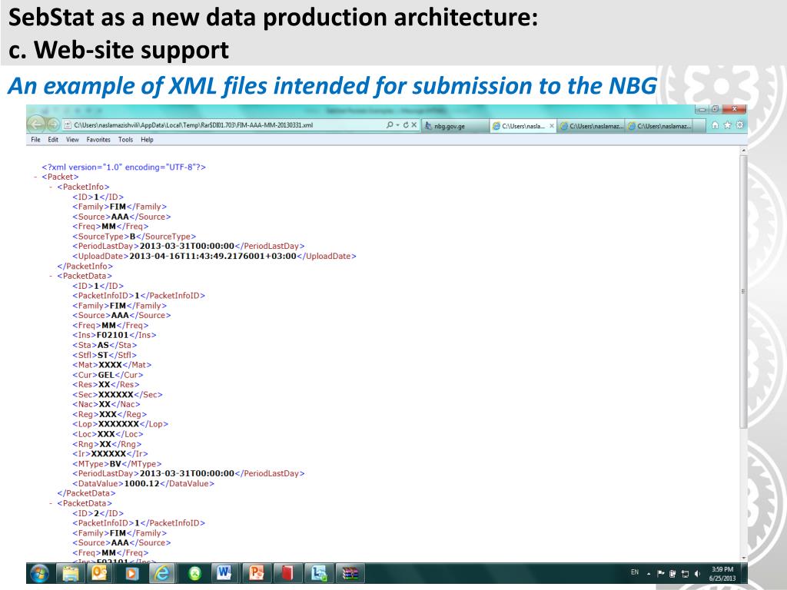Image resolution: width=787 pixels, height=590 pixels.
Task: Click the scrollbar up arrow
Action: [x=743, y=150]
